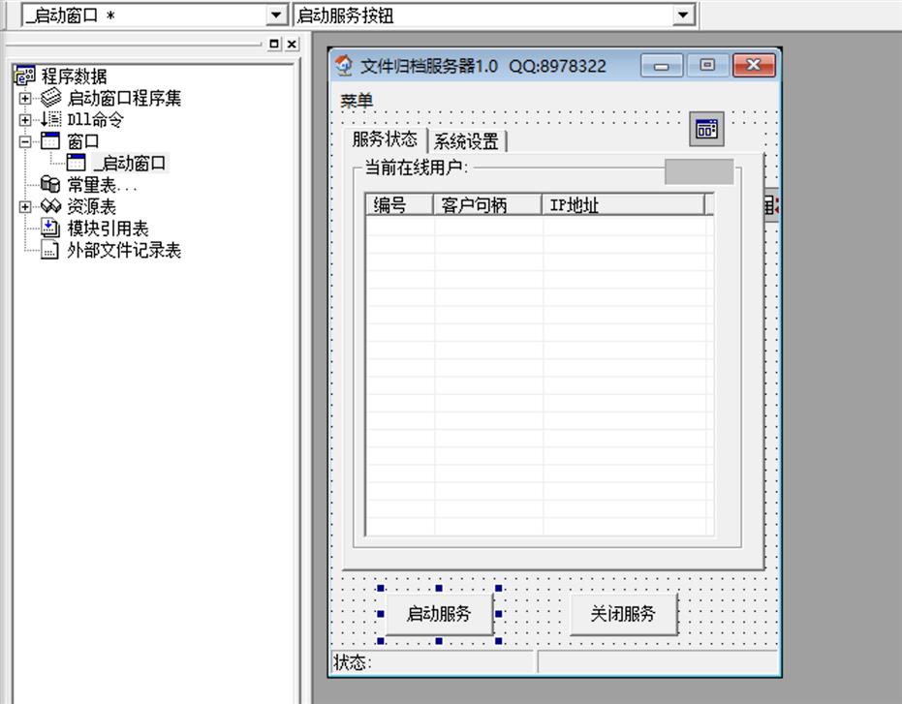
Task: Close the left program panel
Action: click(x=293, y=44)
